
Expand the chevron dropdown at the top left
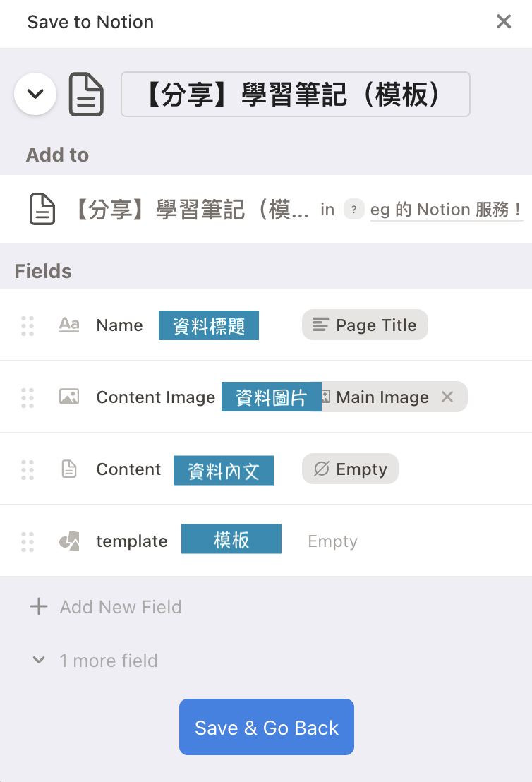pyautogui.click(x=35, y=94)
